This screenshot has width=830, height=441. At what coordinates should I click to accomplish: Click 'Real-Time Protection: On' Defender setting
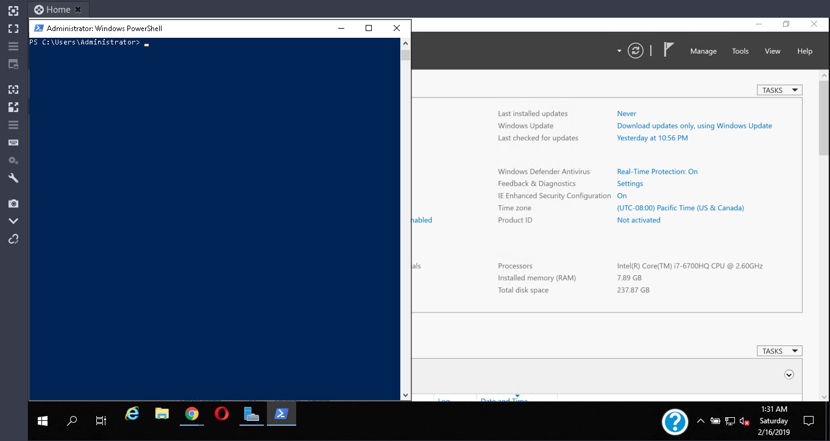[657, 171]
